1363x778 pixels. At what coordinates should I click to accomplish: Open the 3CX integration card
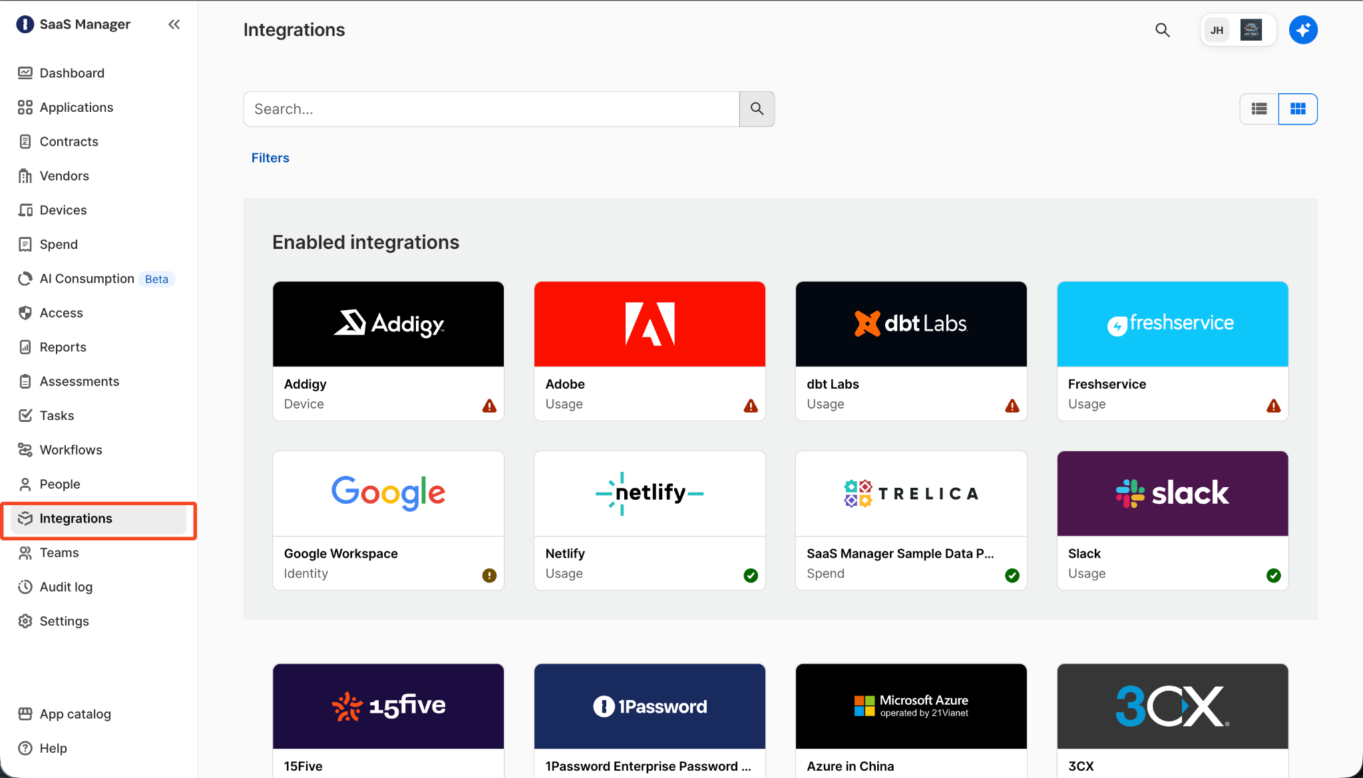pos(1173,720)
